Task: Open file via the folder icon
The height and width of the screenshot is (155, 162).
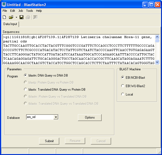Action: click(x=11, y=17)
